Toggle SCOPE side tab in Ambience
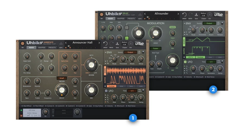Image resolution: width=244 pixels, height=135 pixels. [x=105, y=70]
